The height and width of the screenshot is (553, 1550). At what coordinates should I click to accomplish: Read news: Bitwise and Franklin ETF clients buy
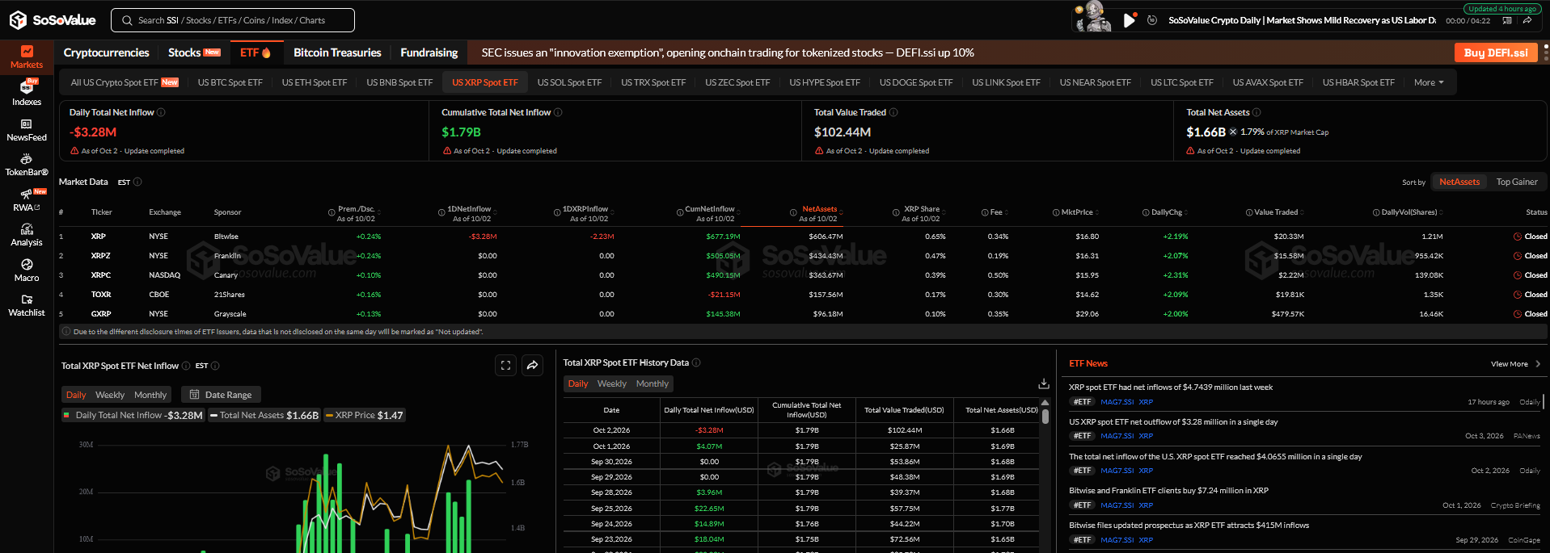(x=1168, y=491)
